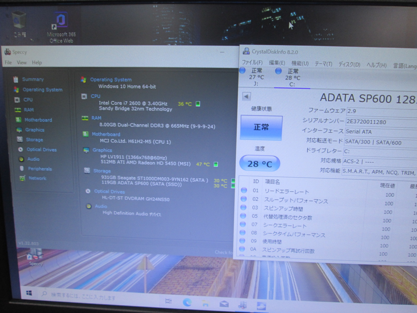417x313 pixels.
Task: Open the ファイル(F) menu in CrystalDiskInfo
Action: (252, 63)
